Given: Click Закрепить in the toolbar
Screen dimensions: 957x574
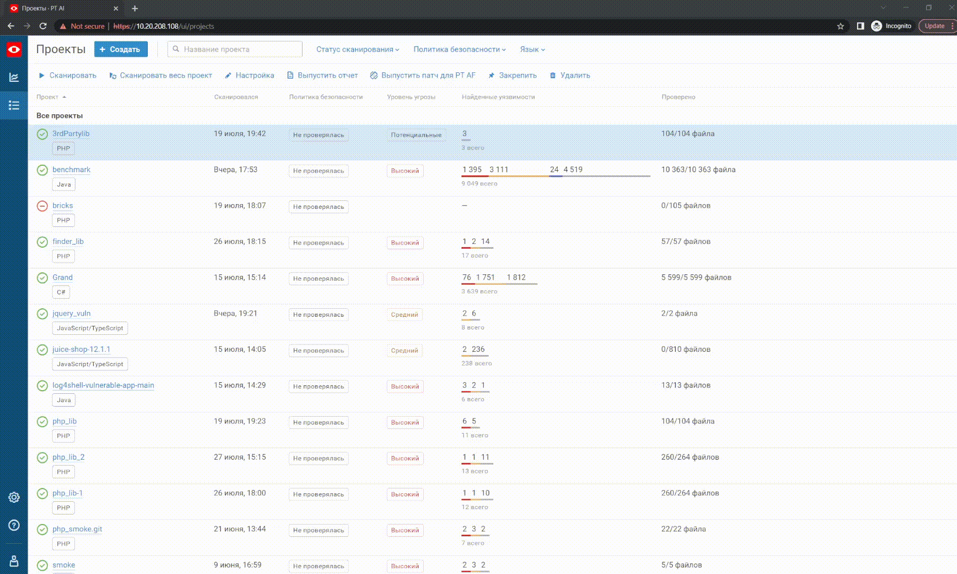Looking at the screenshot, I should tap(513, 75).
